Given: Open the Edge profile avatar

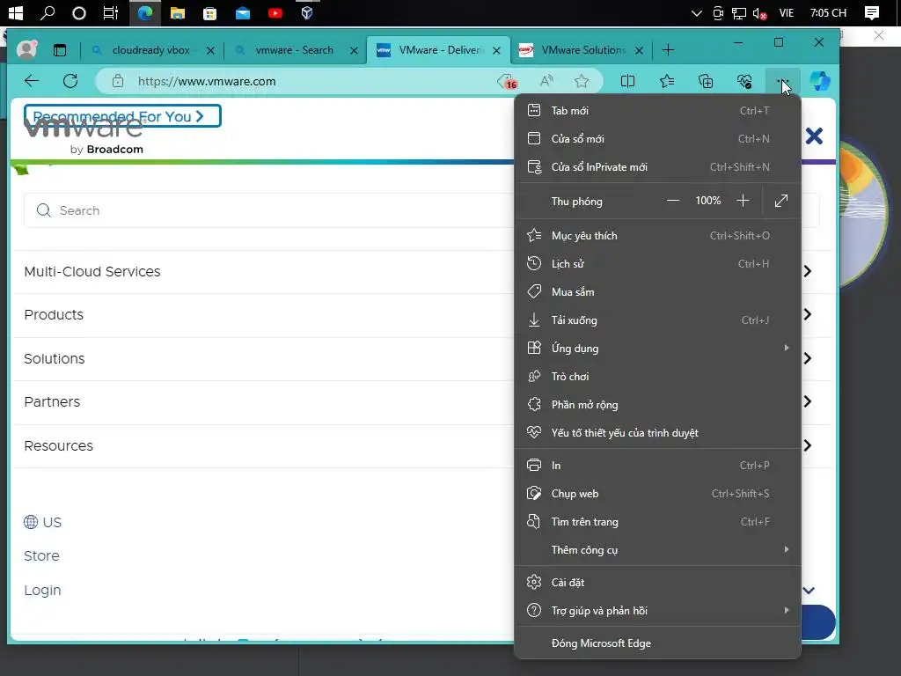Looking at the screenshot, I should click(x=26, y=50).
